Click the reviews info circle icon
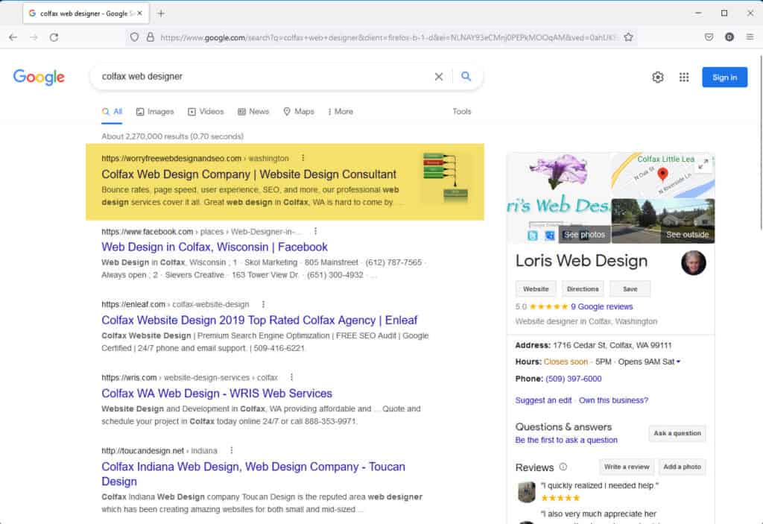Image resolution: width=763 pixels, height=524 pixels. (x=563, y=467)
